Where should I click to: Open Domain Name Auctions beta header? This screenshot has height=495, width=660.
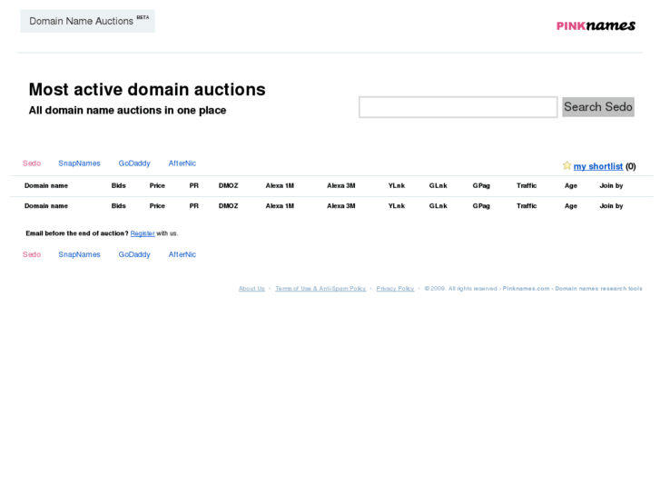tap(87, 21)
